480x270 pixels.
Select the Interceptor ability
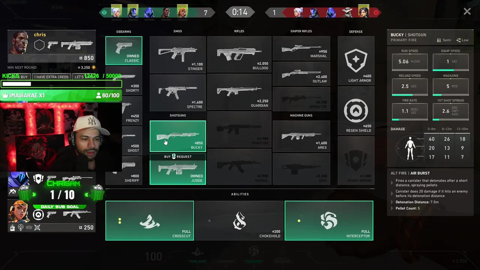329,220
